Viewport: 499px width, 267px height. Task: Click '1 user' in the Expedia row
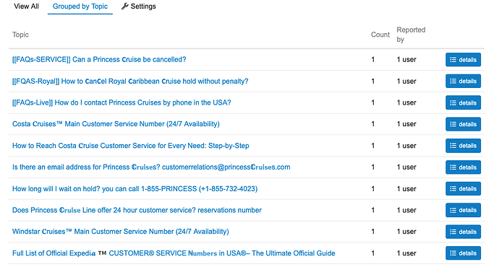point(406,253)
